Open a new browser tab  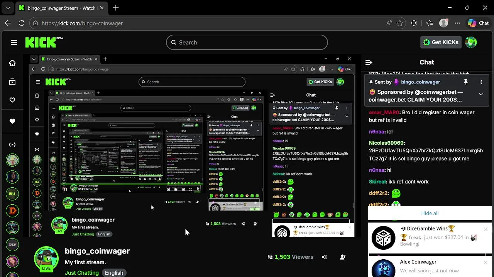point(116,8)
